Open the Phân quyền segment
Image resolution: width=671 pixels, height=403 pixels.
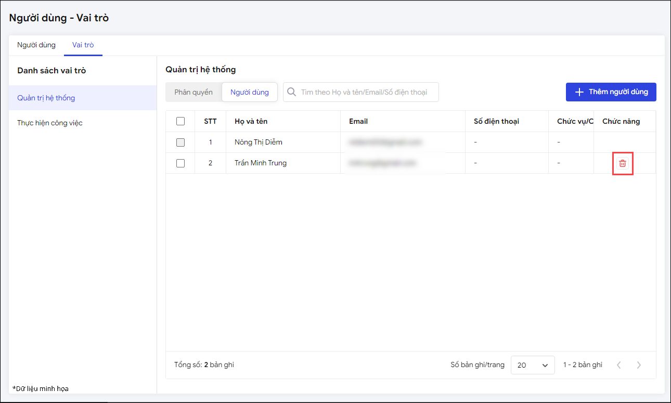point(193,92)
